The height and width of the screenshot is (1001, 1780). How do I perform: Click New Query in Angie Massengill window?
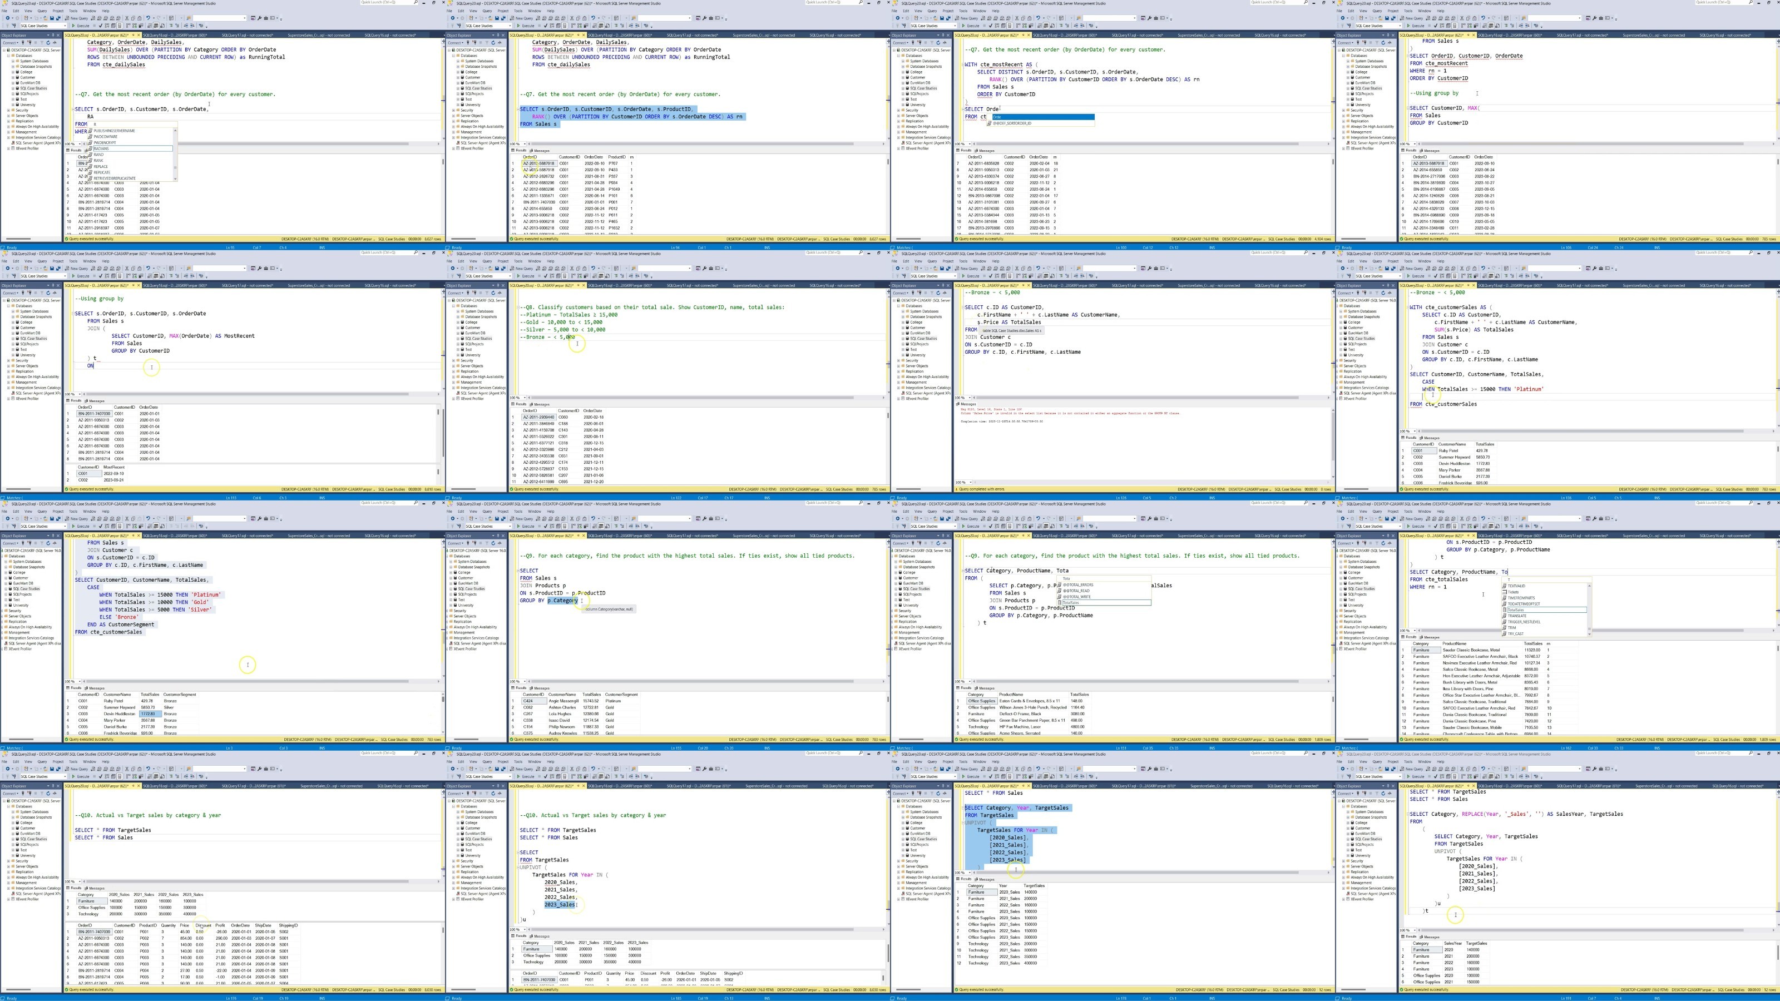click(522, 519)
